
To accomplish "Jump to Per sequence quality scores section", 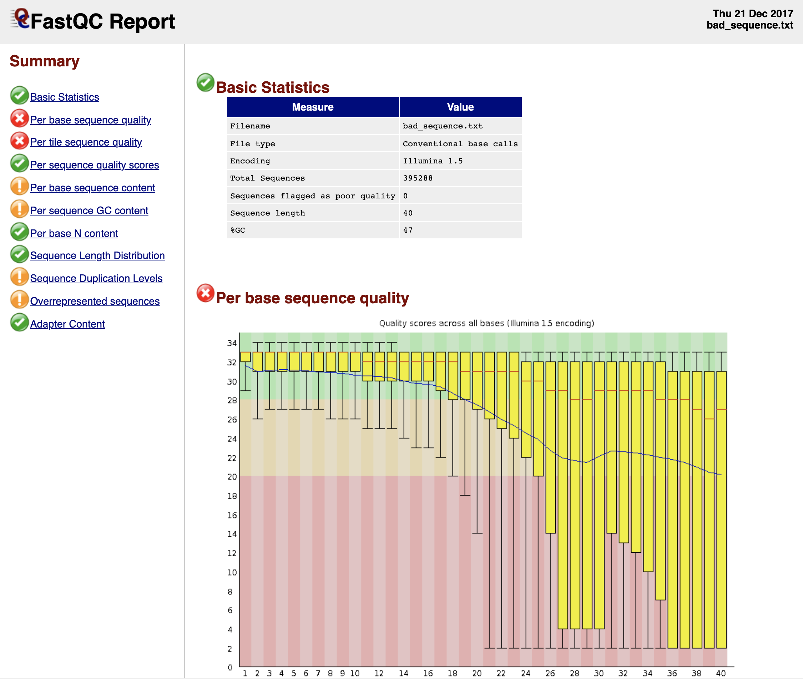I will [94, 165].
